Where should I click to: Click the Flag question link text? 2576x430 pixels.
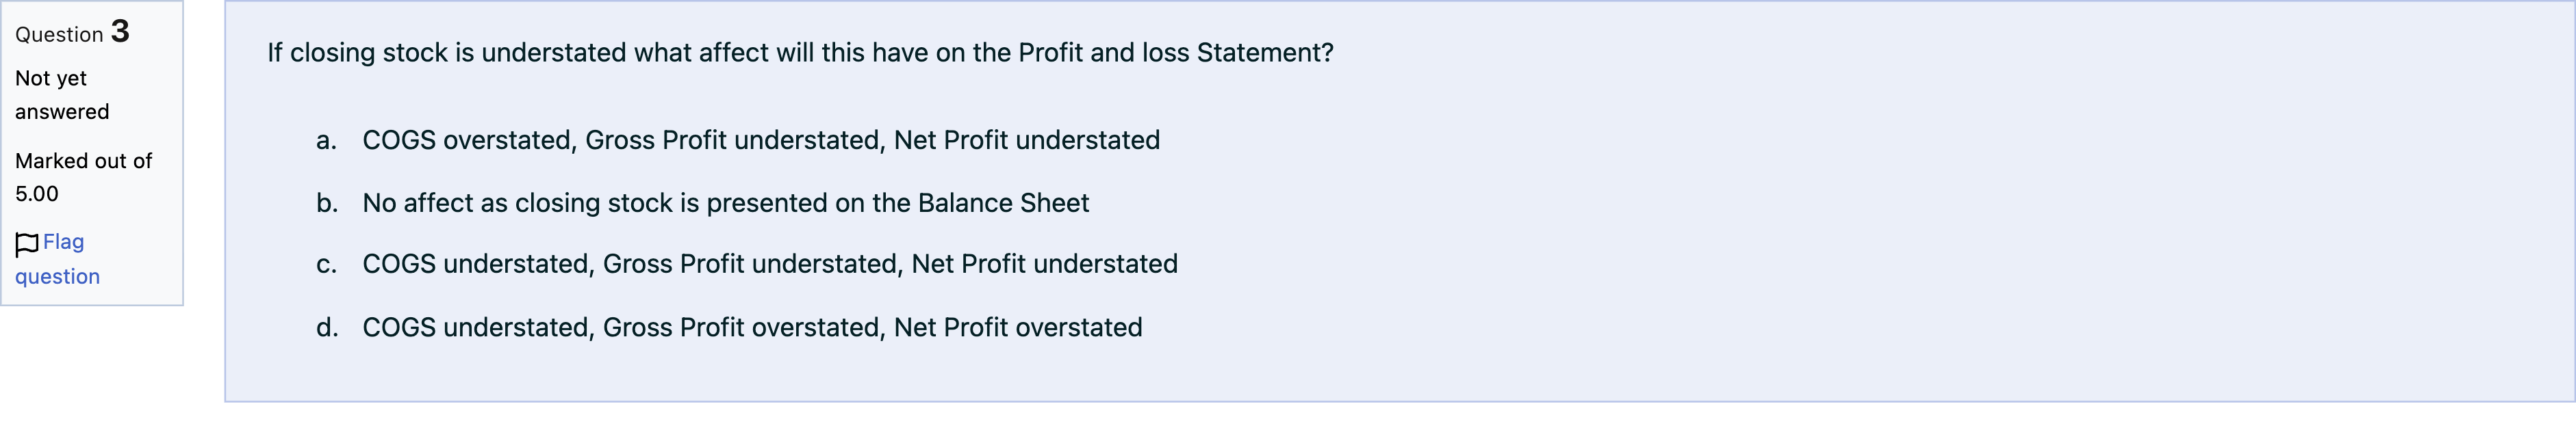pos(63,243)
